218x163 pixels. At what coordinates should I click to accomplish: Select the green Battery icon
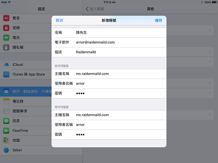[x=6, y=38]
